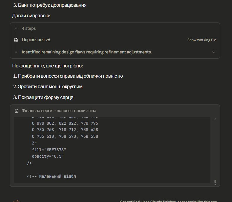Click the Identified remaining design flaws text

87,52
